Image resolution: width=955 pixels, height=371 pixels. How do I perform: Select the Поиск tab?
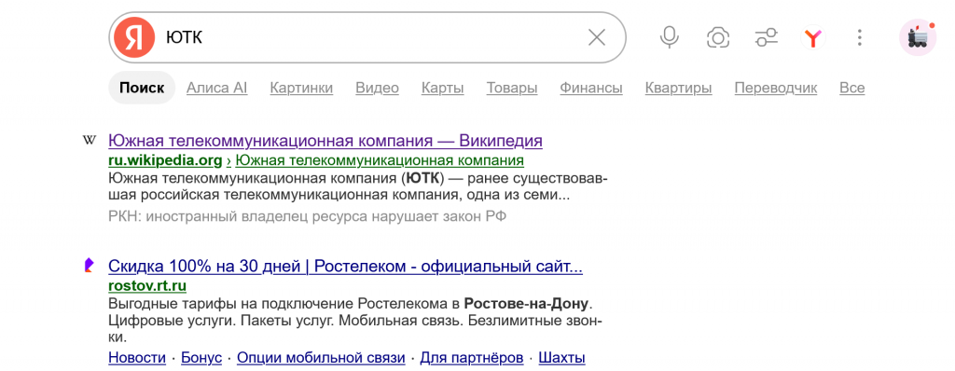point(142,89)
